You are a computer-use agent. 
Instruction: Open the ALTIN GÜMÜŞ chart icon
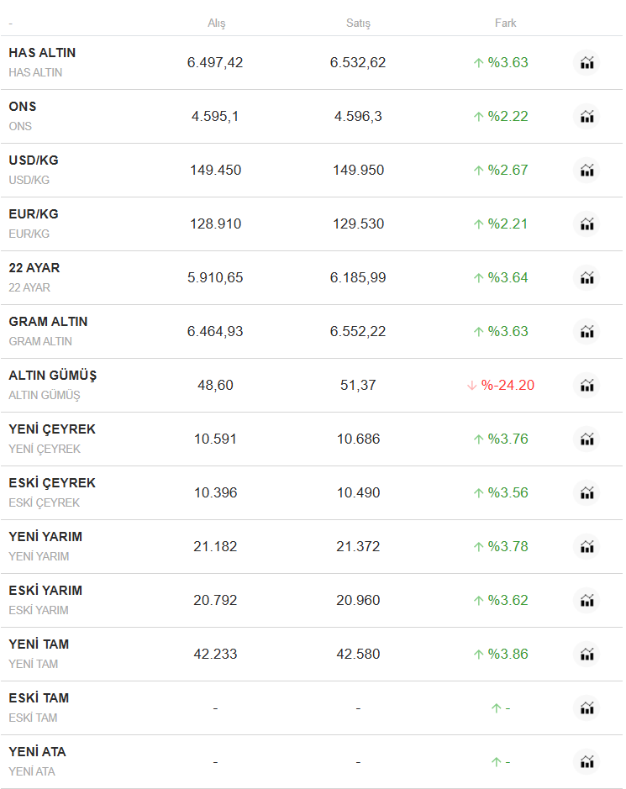587,386
